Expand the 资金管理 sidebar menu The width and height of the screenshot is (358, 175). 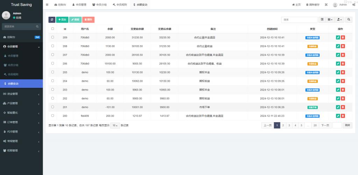21,94
